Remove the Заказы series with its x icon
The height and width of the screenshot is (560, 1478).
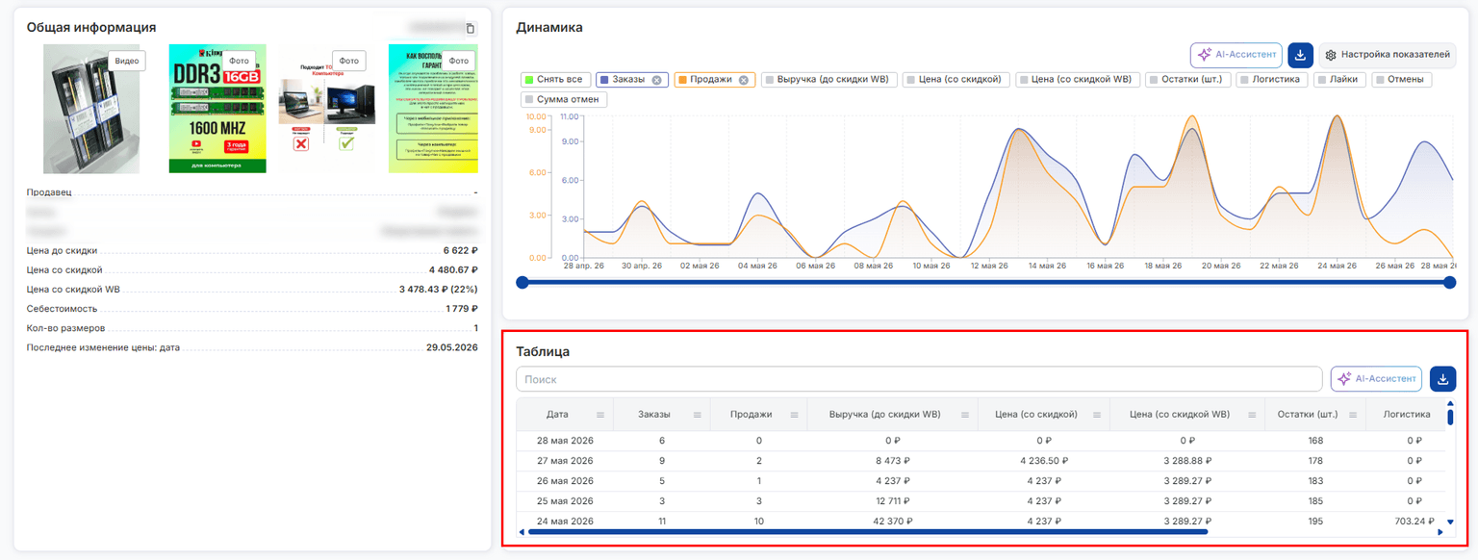[656, 80]
